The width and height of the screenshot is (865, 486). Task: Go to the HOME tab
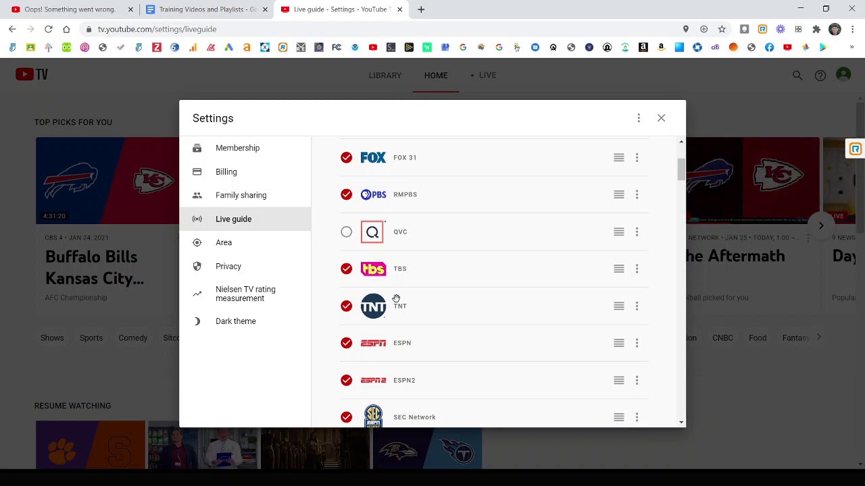[436, 75]
